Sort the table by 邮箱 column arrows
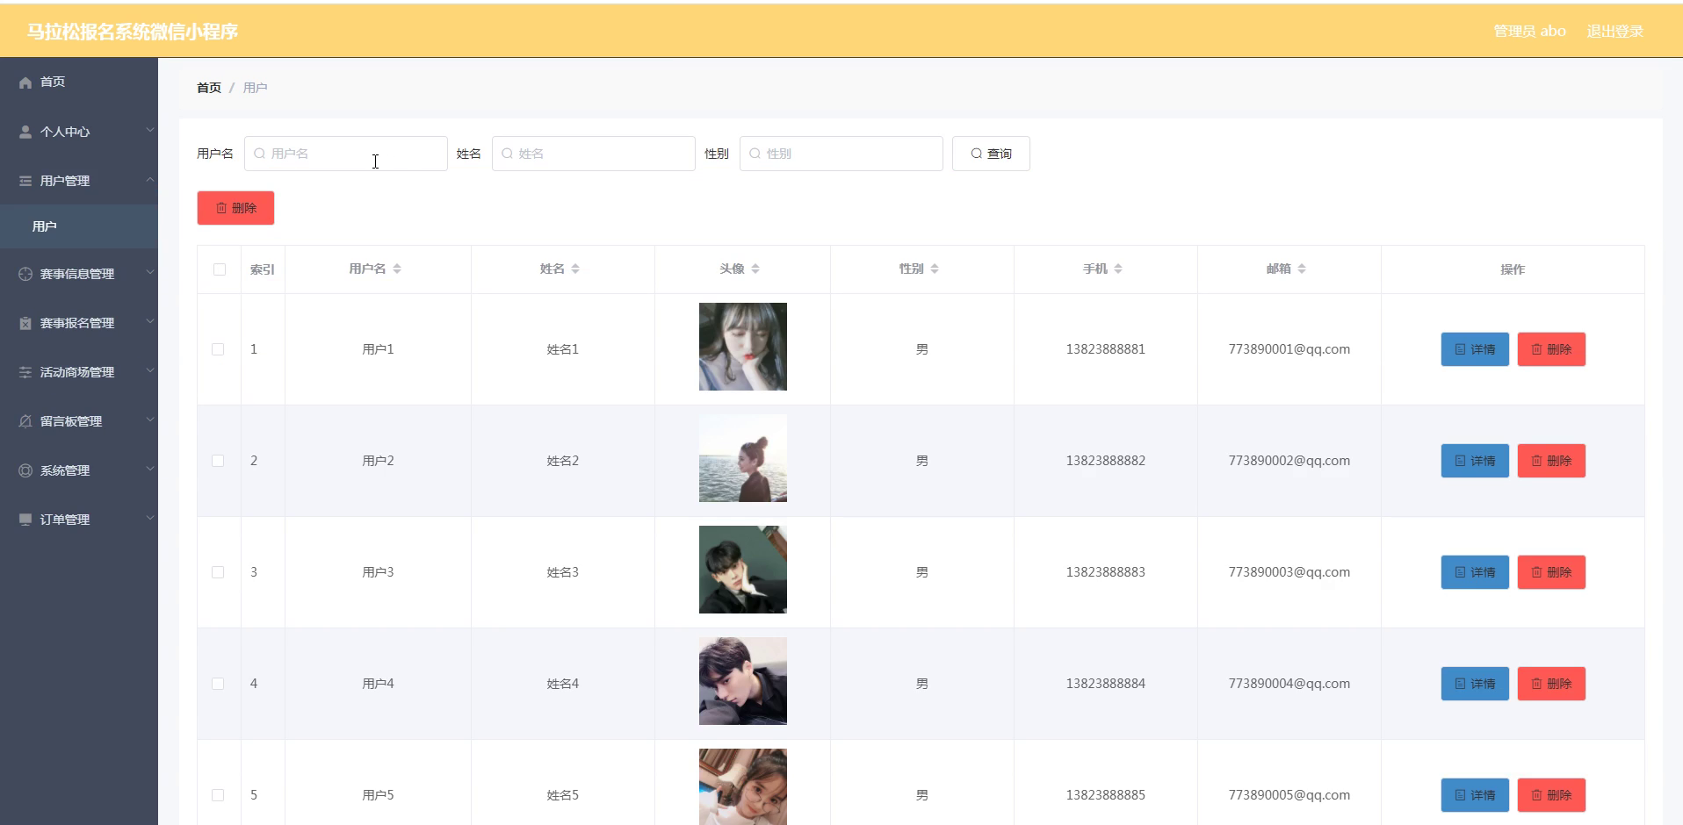The height and width of the screenshot is (825, 1683). [x=1302, y=269]
